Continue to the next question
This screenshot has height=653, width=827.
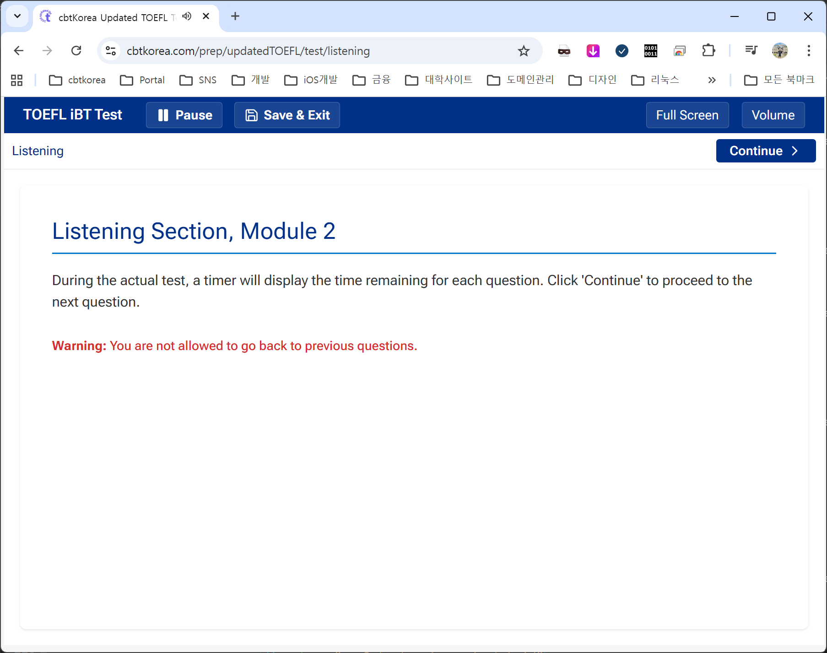[x=765, y=151]
